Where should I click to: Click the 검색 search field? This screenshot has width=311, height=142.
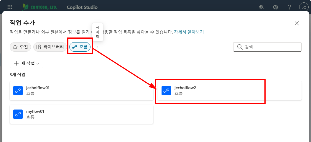click(267, 47)
